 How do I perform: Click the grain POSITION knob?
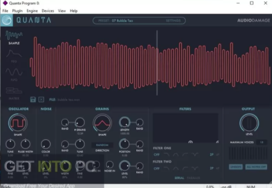point(125,144)
